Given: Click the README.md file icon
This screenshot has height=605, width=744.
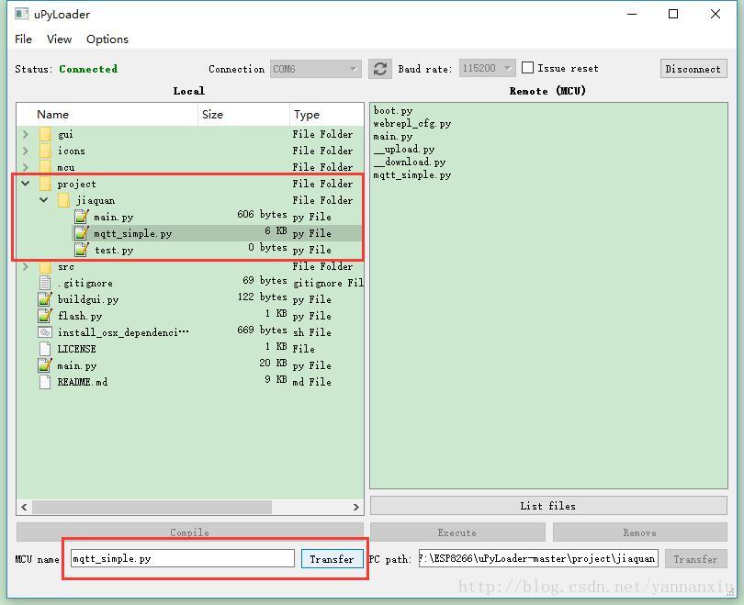Looking at the screenshot, I should click(45, 382).
